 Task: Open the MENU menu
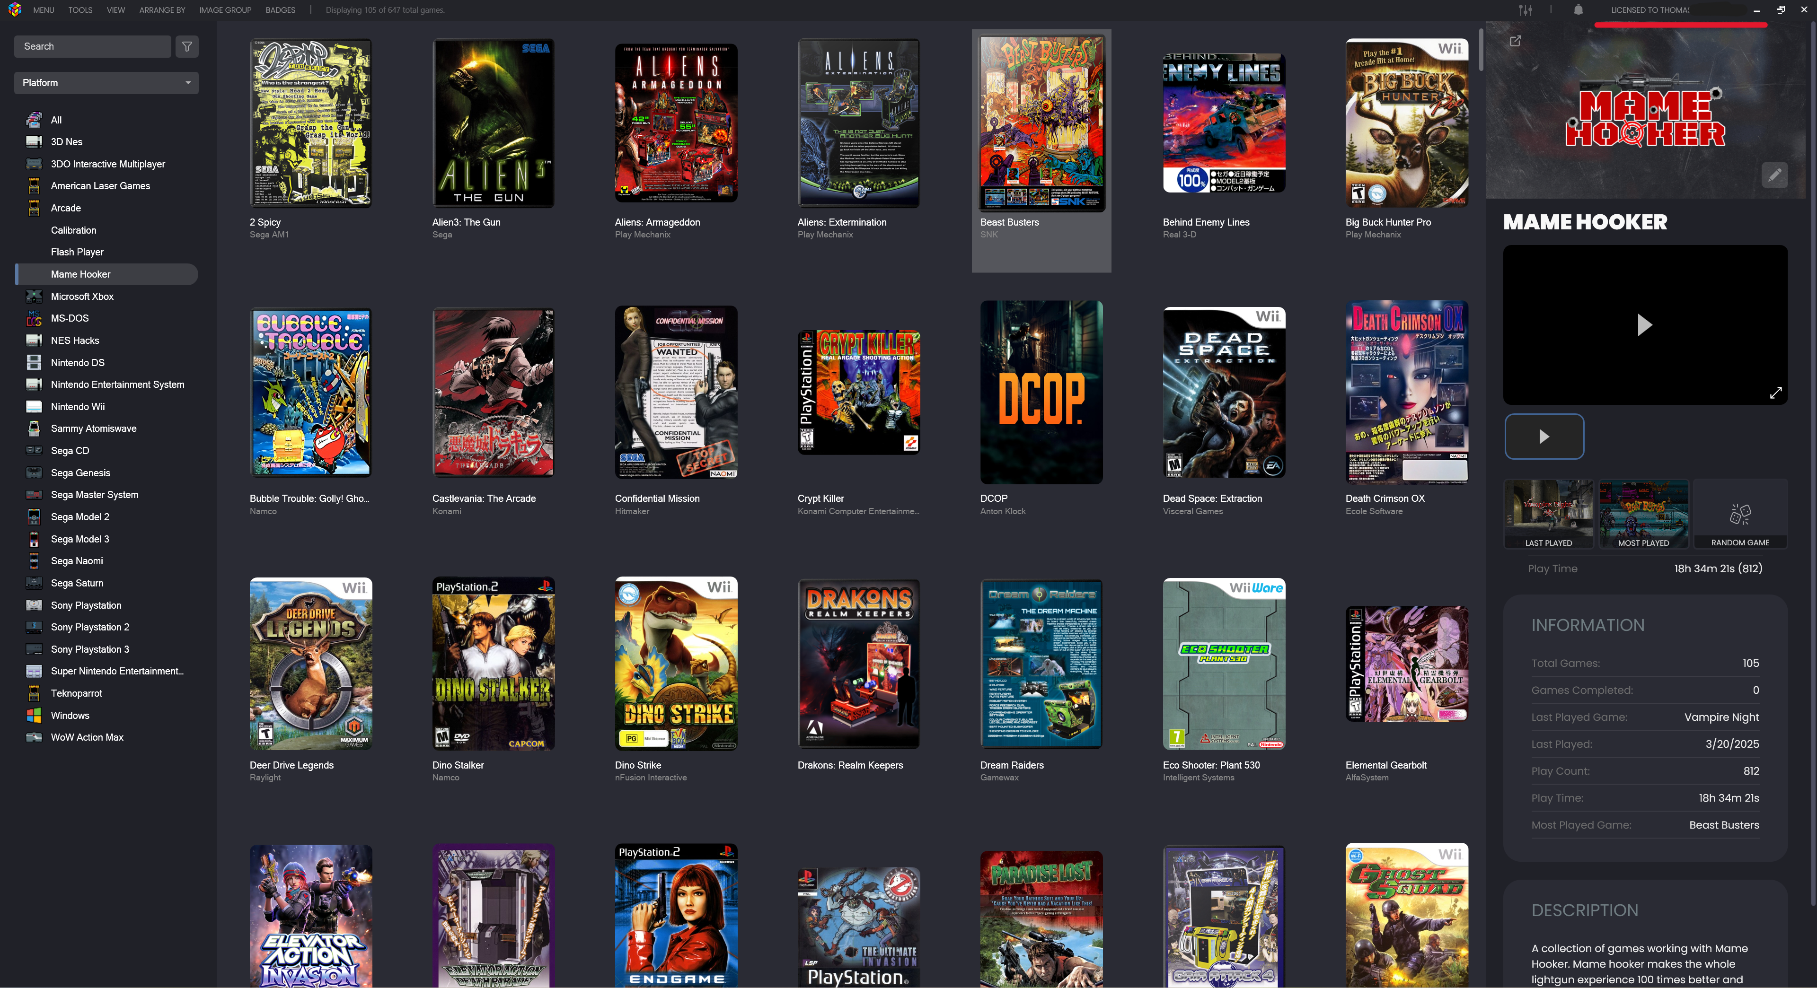tap(44, 10)
